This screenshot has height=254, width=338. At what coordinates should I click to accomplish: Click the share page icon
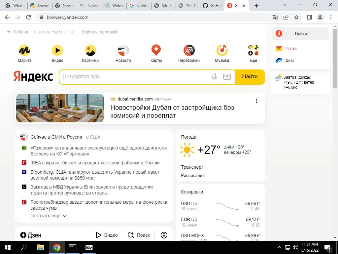pyautogui.click(x=286, y=17)
